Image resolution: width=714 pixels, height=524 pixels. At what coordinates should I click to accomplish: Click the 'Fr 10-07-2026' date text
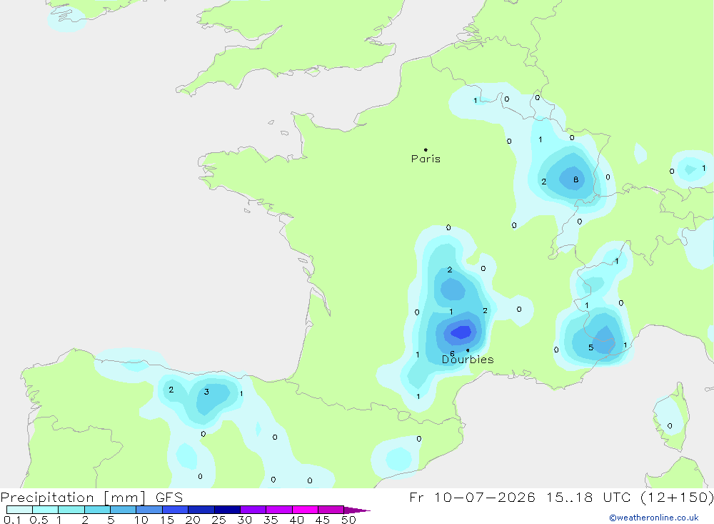tap(472, 497)
